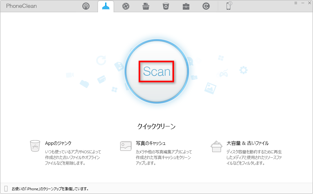
Task: Click the status message about iPhone cleanup
Action: (x=50, y=189)
